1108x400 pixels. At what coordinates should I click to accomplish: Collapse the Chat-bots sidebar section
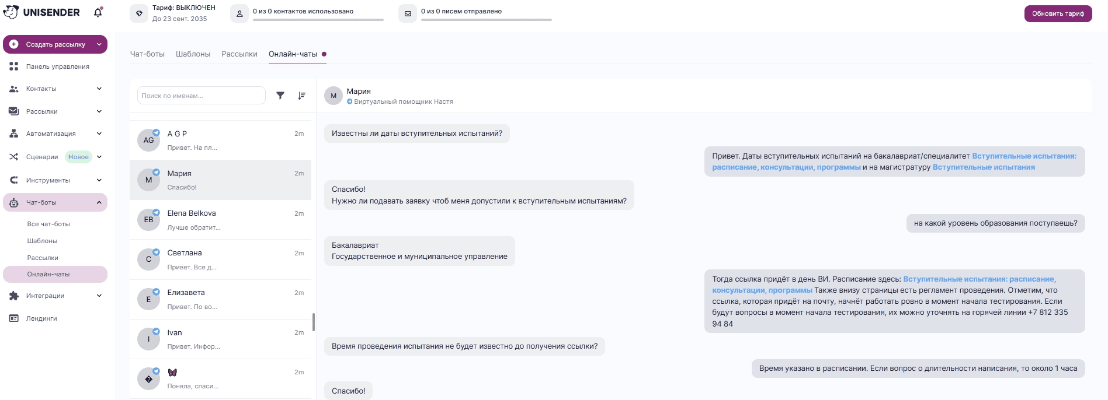click(x=99, y=202)
